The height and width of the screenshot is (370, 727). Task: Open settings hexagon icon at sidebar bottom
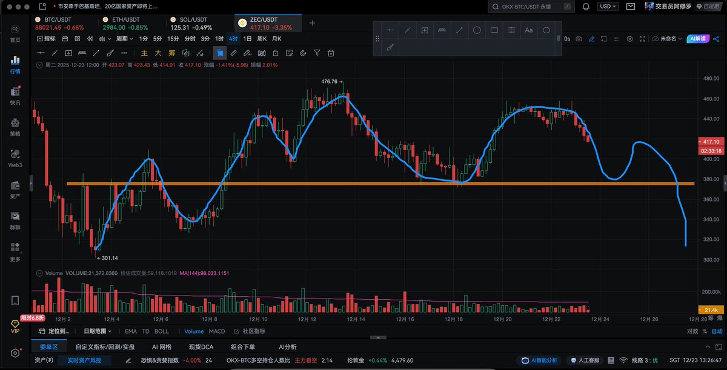[x=15, y=353]
